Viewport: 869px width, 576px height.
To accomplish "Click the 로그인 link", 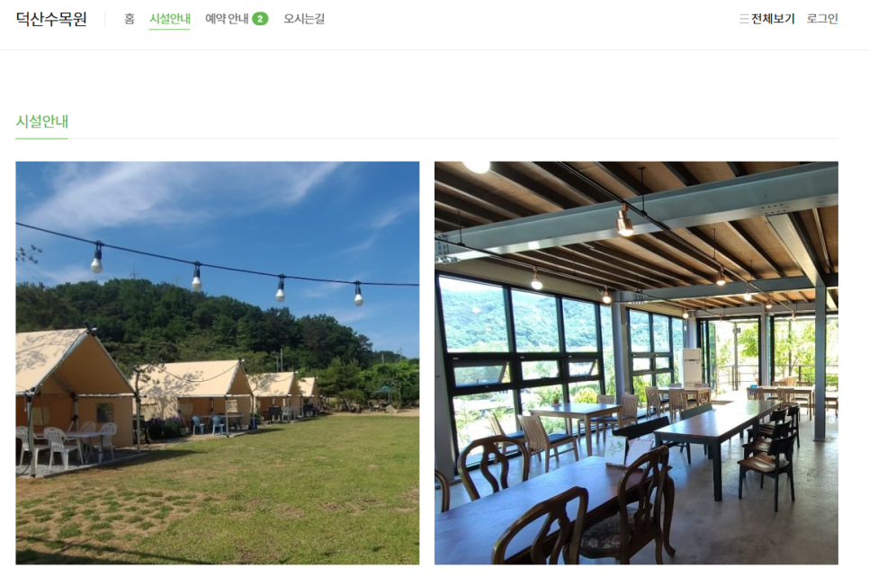I will click(822, 19).
